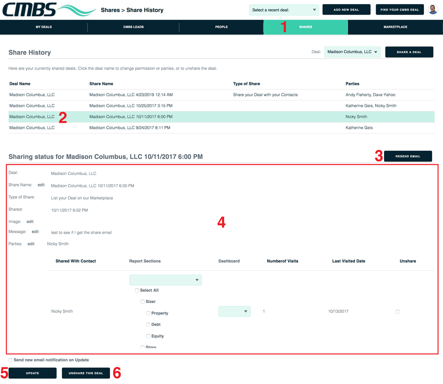443x384 pixels.
Task: Click the Update button
Action: [x=32, y=373]
